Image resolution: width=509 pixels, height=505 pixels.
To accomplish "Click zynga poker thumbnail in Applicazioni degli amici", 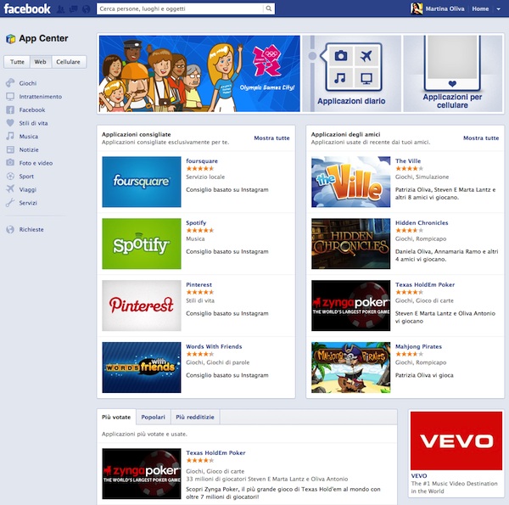I will 351,306.
